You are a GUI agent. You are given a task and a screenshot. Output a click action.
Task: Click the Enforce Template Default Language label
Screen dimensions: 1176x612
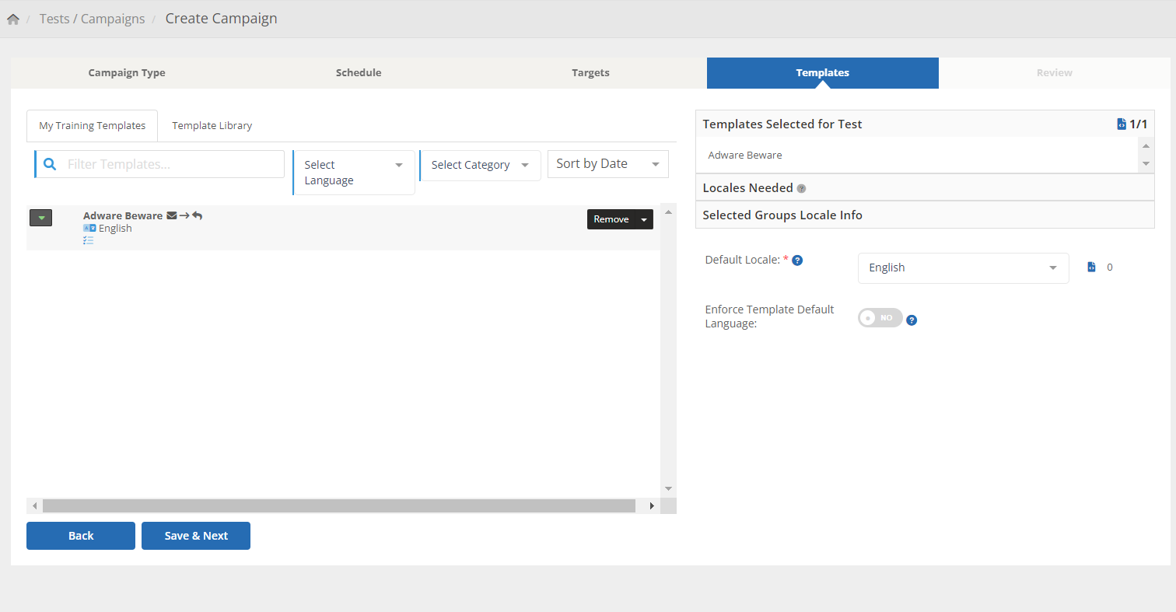pyautogui.click(x=769, y=316)
